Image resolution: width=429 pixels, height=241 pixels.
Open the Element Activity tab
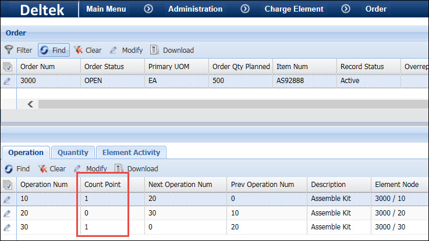pyautogui.click(x=131, y=152)
